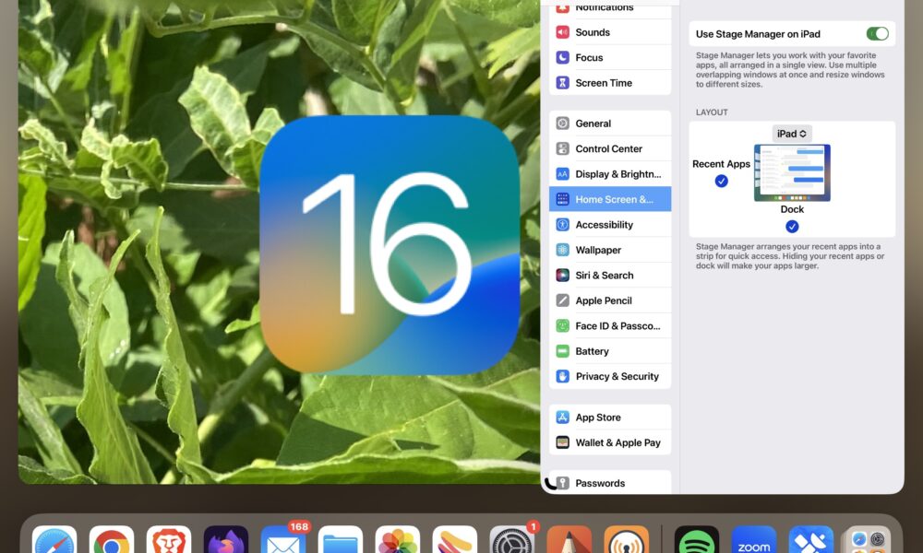Launch Firefox from the dock
The image size is (923, 553).
tap(226, 541)
